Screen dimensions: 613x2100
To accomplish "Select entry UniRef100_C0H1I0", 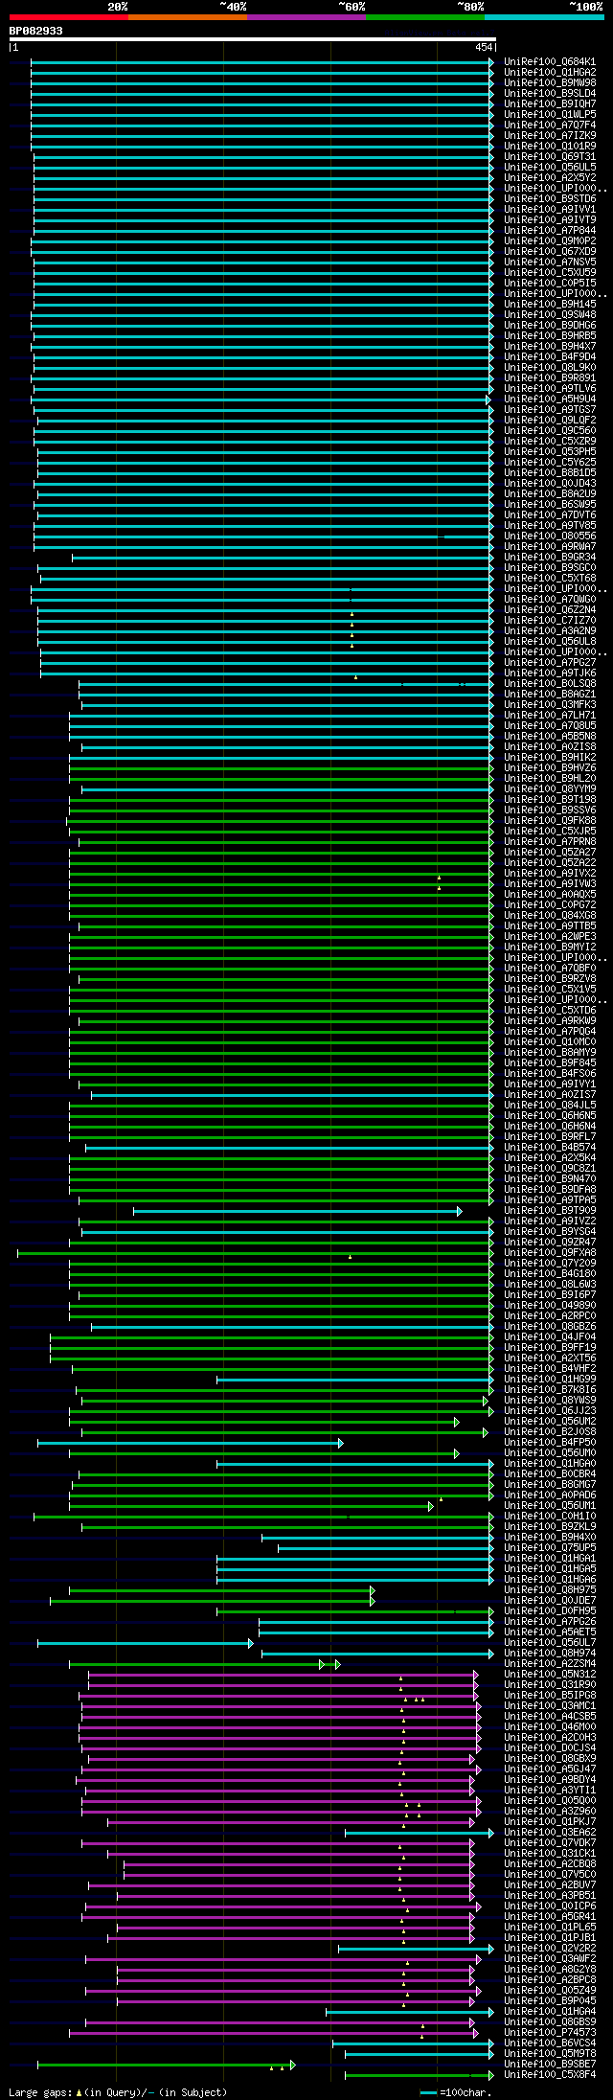I will click(550, 1517).
